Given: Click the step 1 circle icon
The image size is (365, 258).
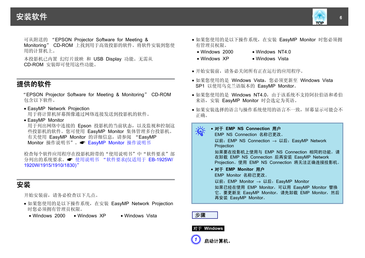Looking at the screenshot, I should pos(196,240).
